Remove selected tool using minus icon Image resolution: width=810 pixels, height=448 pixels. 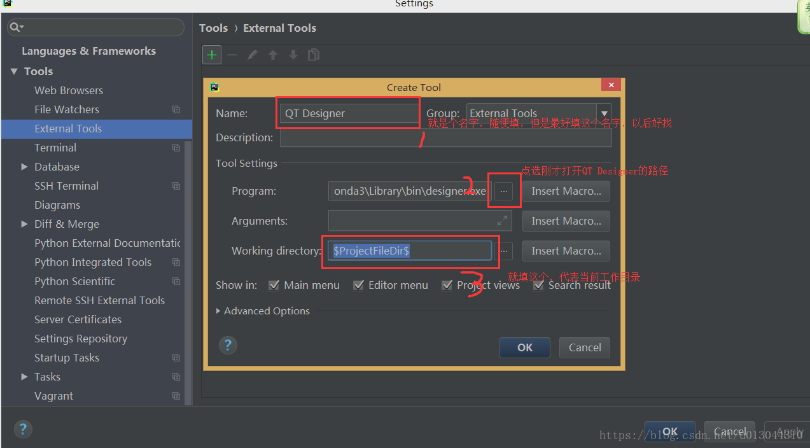point(232,55)
